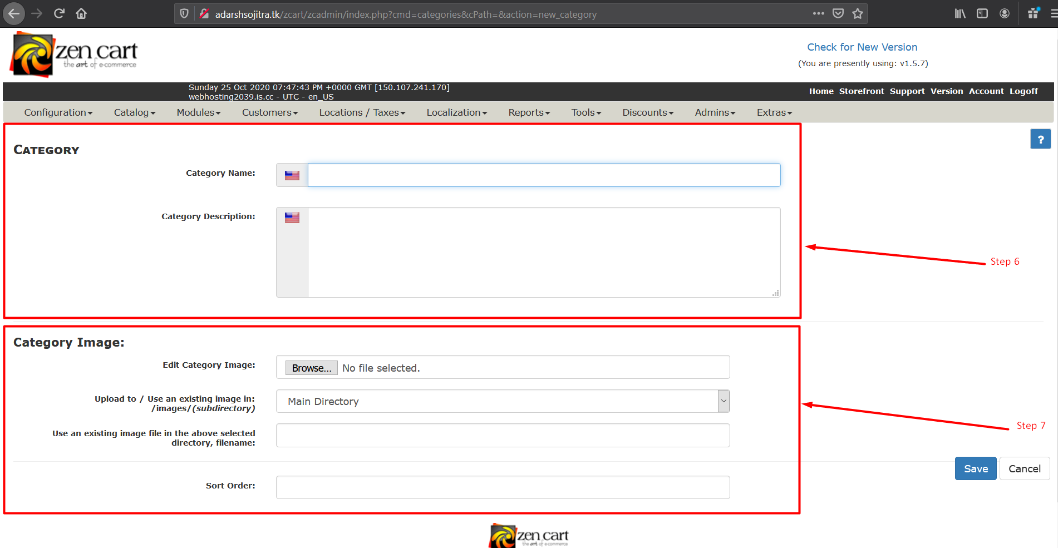Click the insecure connection padlock icon
The width and height of the screenshot is (1058, 548).
pyautogui.click(x=204, y=14)
